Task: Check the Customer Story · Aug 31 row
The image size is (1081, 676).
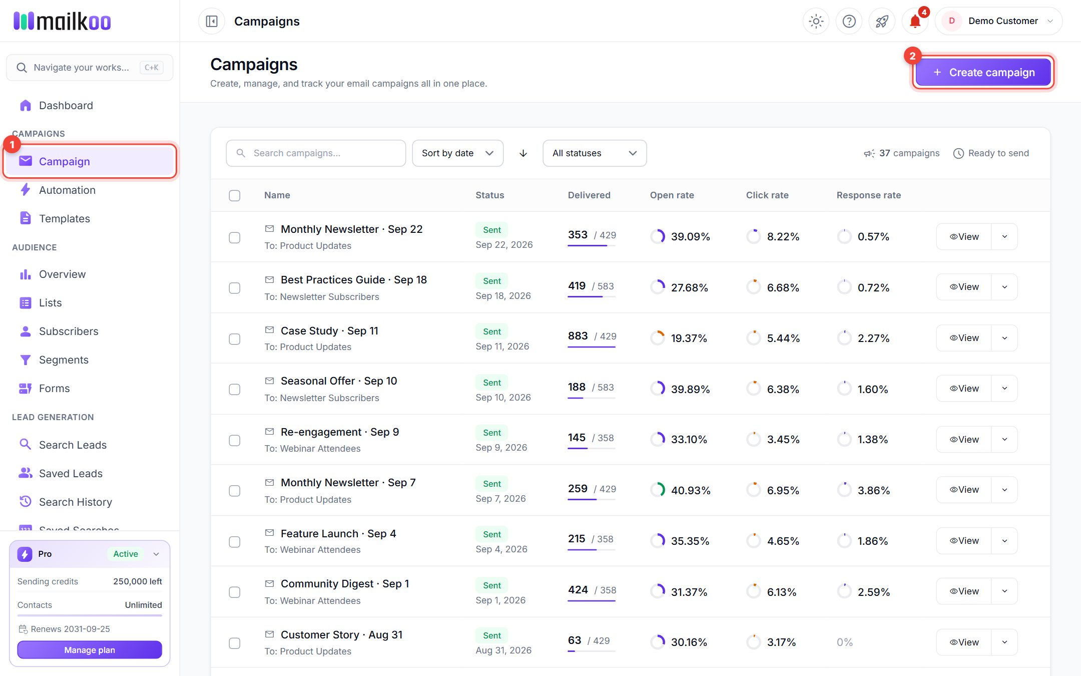Action: tap(234, 643)
